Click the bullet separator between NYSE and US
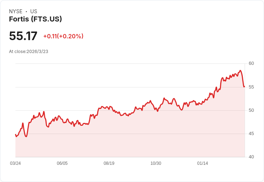 pos(26,11)
